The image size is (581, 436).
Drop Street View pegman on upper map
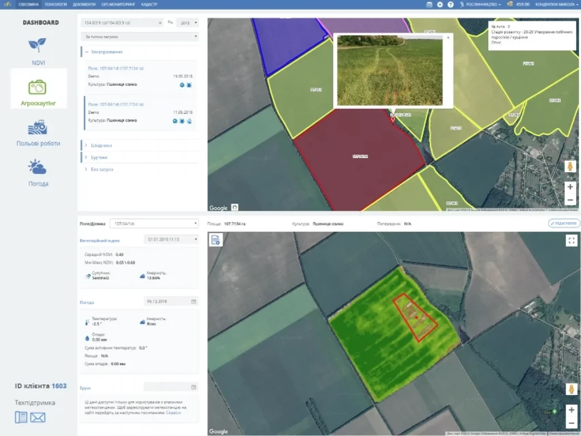click(570, 167)
